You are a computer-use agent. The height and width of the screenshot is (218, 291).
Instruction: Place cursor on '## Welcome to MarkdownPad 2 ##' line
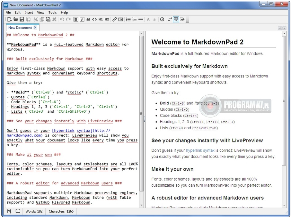40,35
